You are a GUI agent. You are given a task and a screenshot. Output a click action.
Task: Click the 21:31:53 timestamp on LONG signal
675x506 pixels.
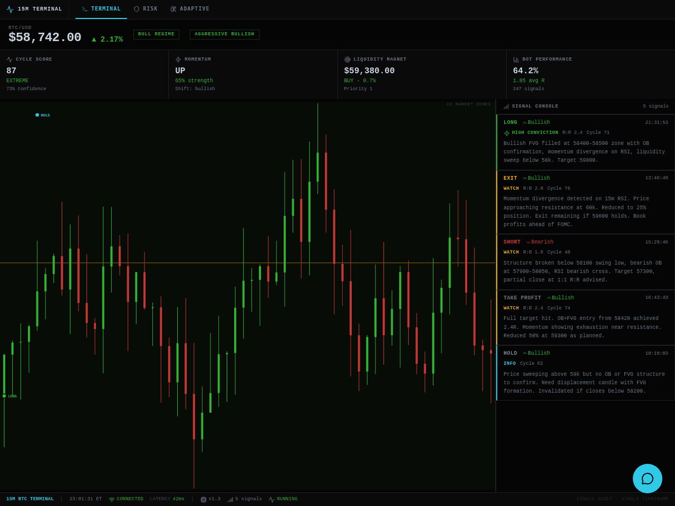click(657, 123)
